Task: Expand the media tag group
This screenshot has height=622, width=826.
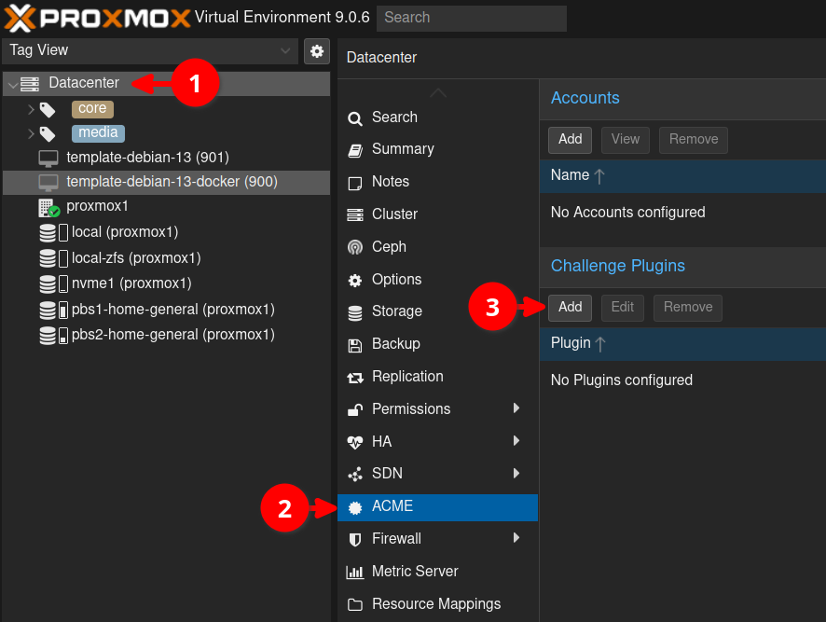Action: point(31,134)
